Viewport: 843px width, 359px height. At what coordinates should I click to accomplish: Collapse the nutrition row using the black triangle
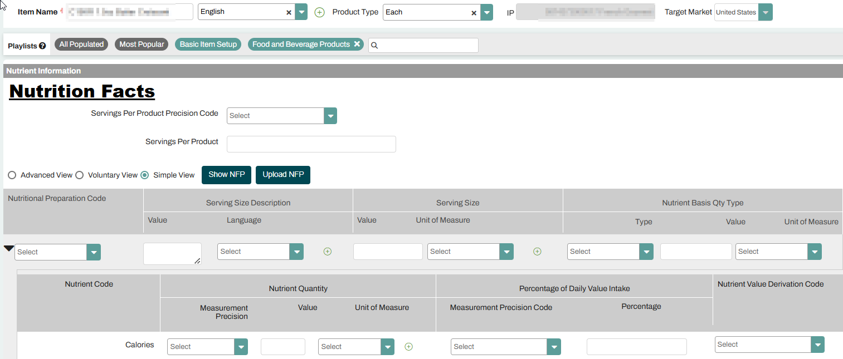pyautogui.click(x=8, y=247)
